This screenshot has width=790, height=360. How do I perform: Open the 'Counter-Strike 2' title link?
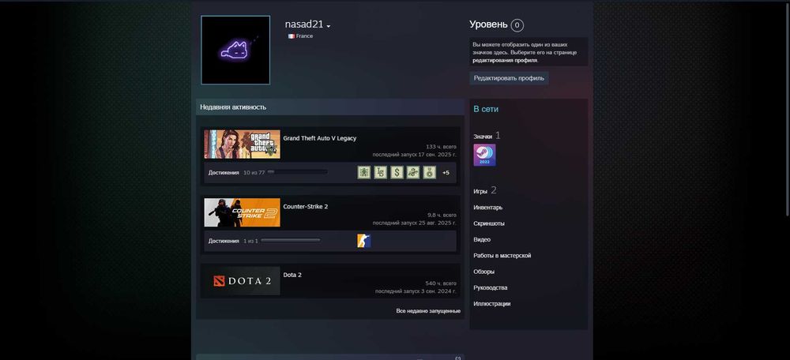pos(305,206)
